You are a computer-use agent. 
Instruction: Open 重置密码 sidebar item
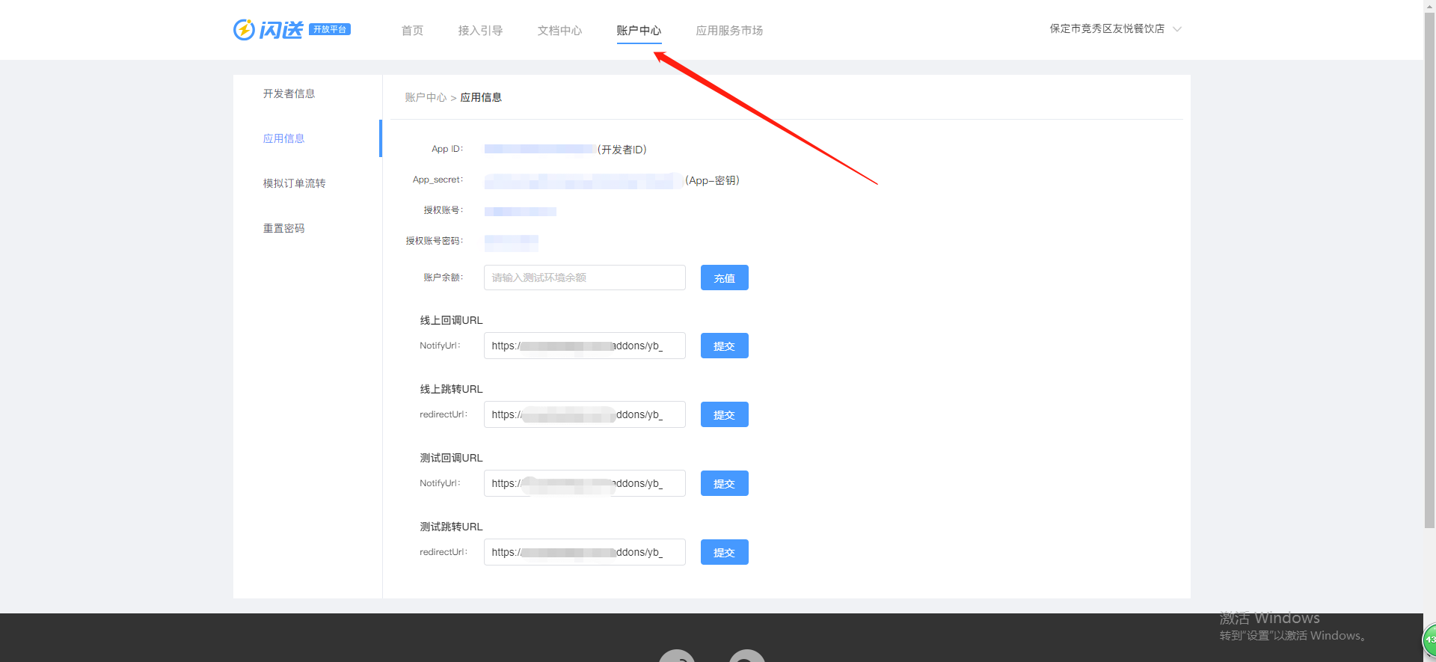click(283, 228)
